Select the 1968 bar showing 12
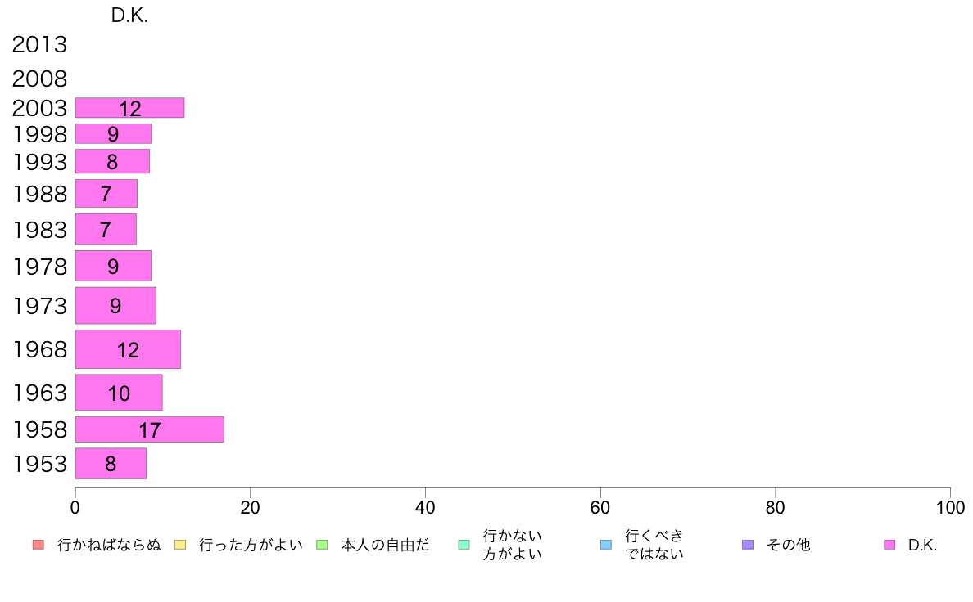The height and width of the screenshot is (602, 973). pos(128,349)
